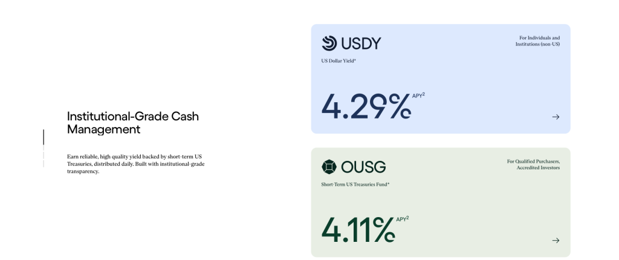This screenshot has width=619, height=260.
Task: Select the 4.29% yield figure
Action: point(366,106)
